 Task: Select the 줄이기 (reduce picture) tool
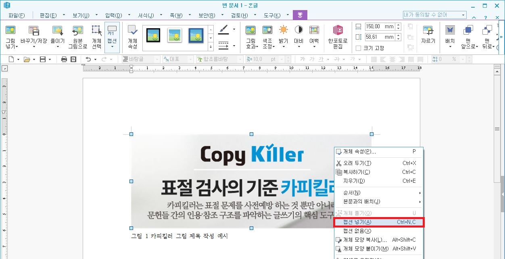point(57,37)
